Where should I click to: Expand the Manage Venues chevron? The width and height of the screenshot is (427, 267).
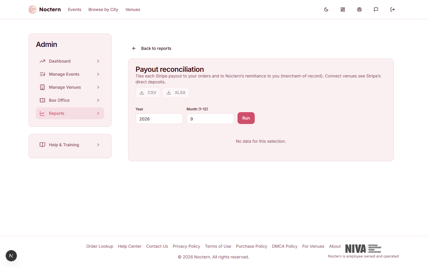coord(98,87)
